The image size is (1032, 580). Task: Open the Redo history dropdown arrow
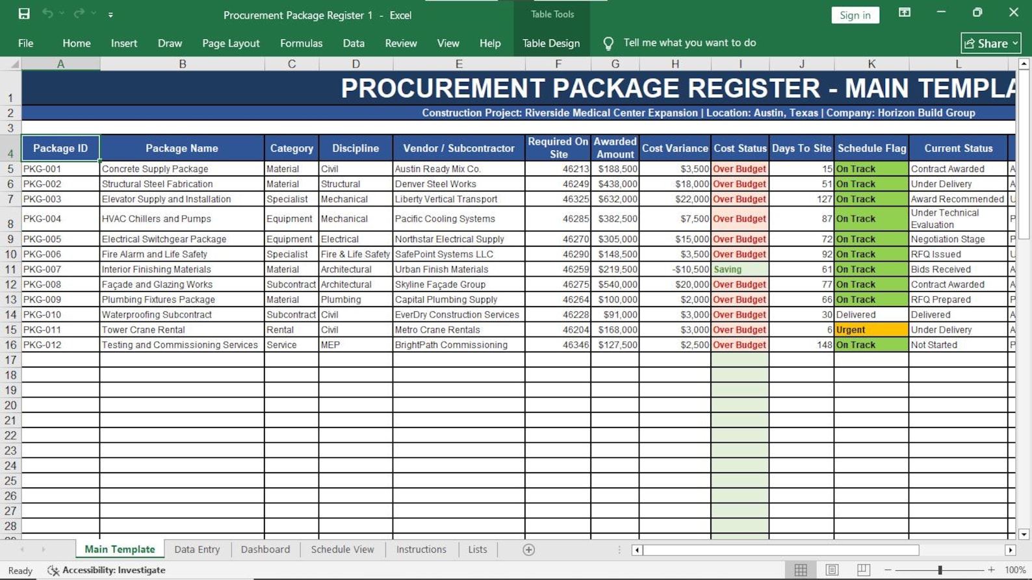[94, 14]
